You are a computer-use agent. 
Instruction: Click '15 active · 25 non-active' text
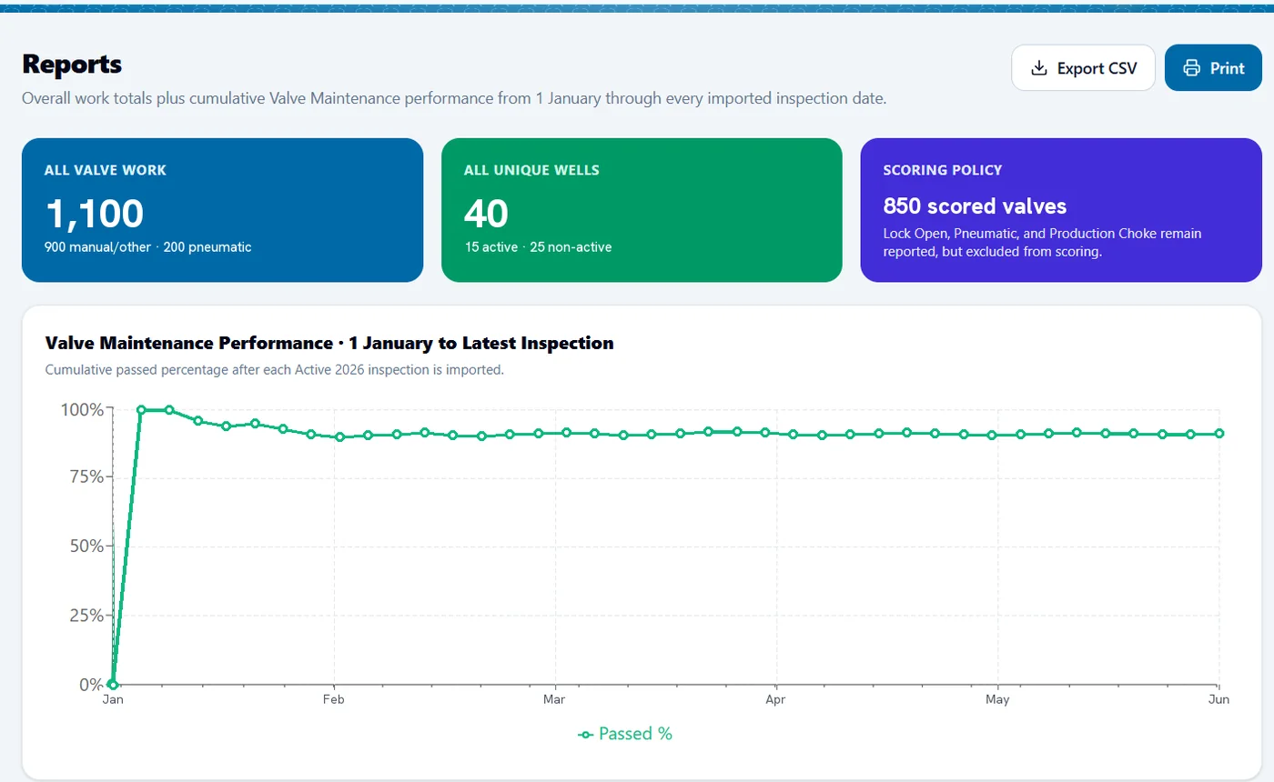point(538,246)
